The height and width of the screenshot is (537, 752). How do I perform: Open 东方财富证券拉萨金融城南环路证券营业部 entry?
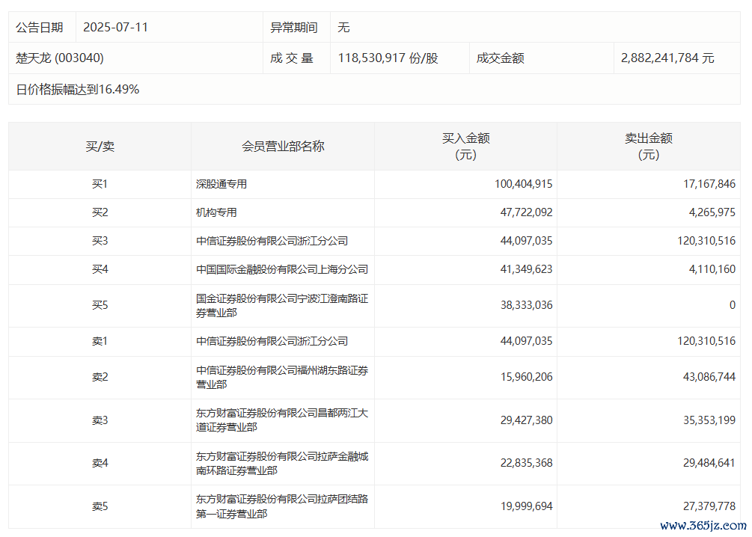[x=282, y=463]
